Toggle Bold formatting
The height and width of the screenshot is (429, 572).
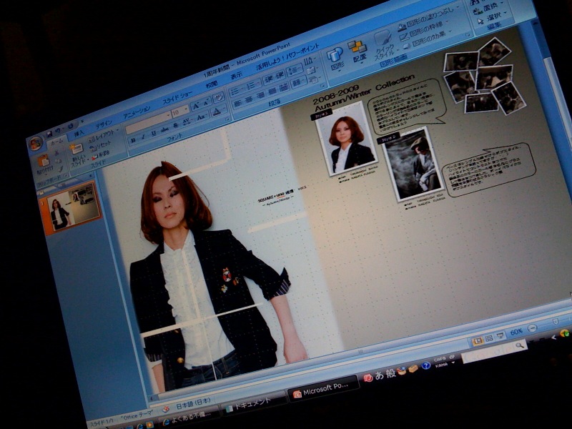pos(134,139)
